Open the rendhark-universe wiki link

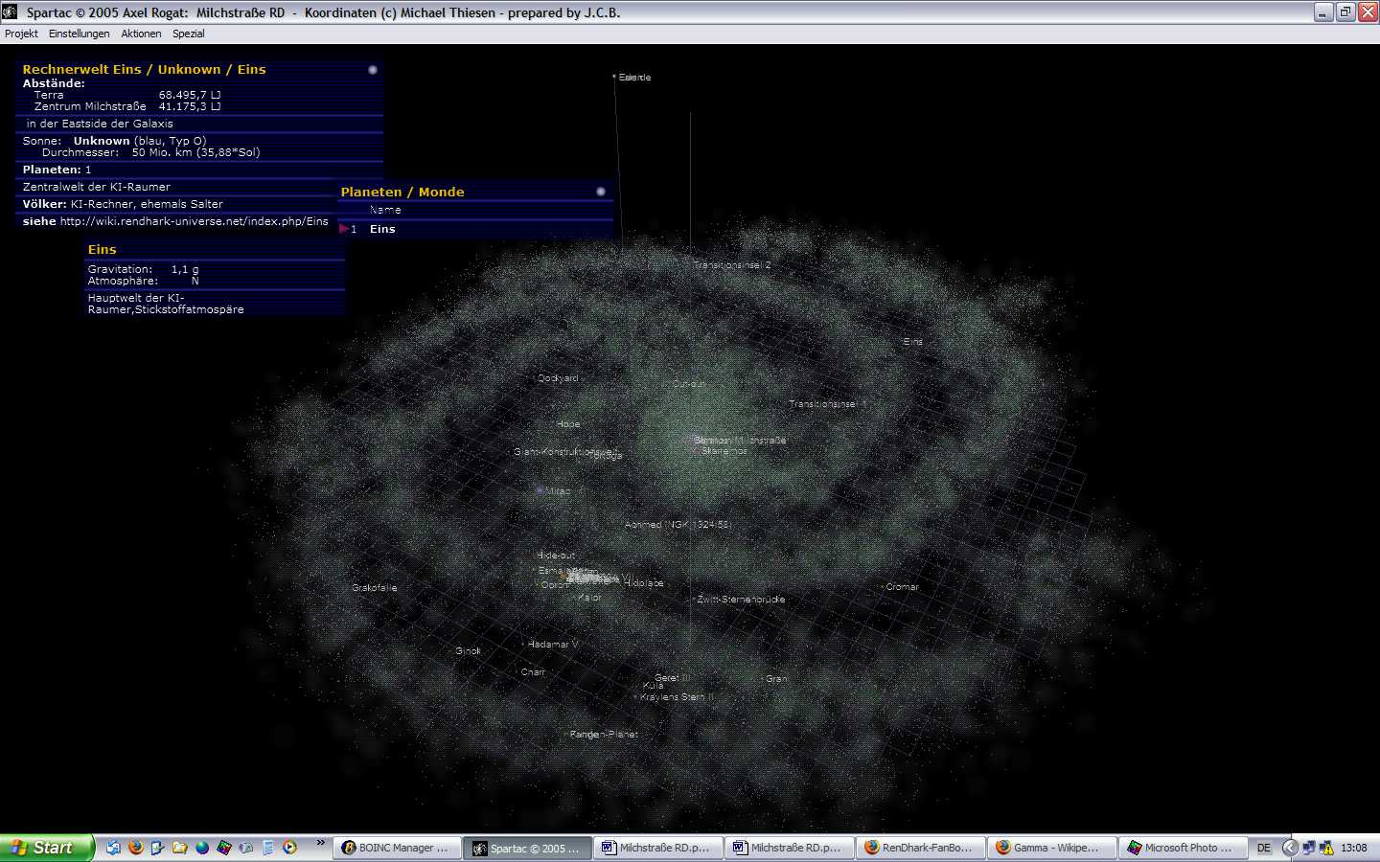tap(194, 221)
